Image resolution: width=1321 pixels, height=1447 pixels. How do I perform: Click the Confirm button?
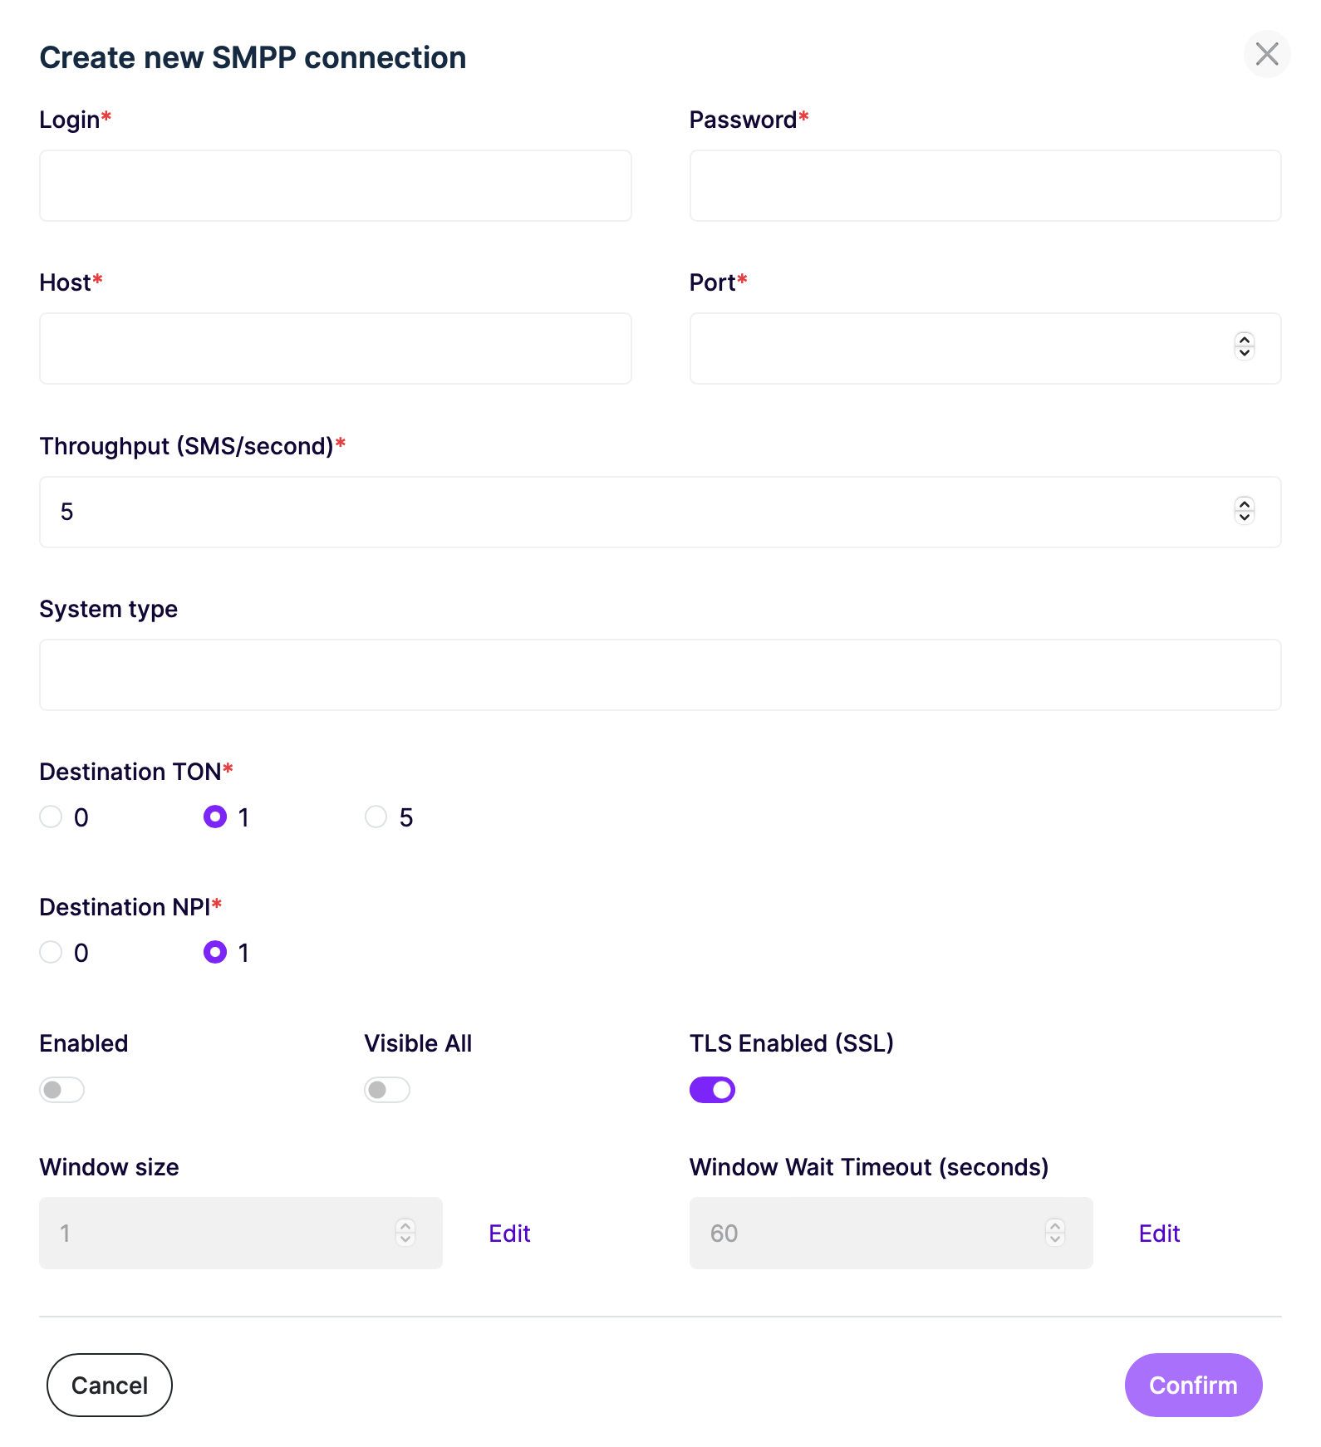pyautogui.click(x=1193, y=1385)
